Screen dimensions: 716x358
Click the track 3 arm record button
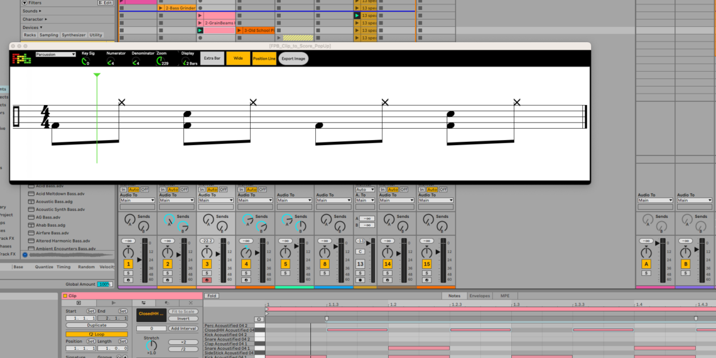pyautogui.click(x=207, y=279)
